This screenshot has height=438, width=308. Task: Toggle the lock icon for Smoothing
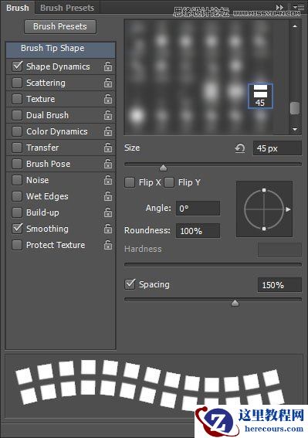coord(108,229)
